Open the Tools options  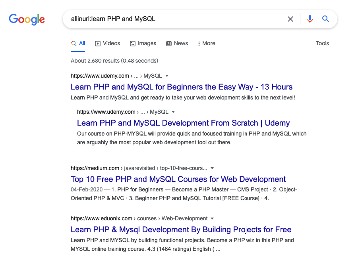322,43
